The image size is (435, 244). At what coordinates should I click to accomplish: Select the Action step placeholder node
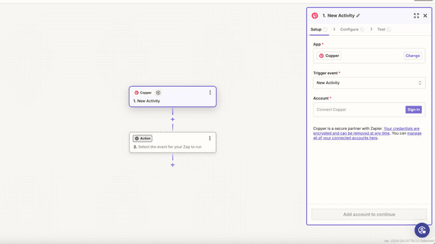tap(173, 143)
